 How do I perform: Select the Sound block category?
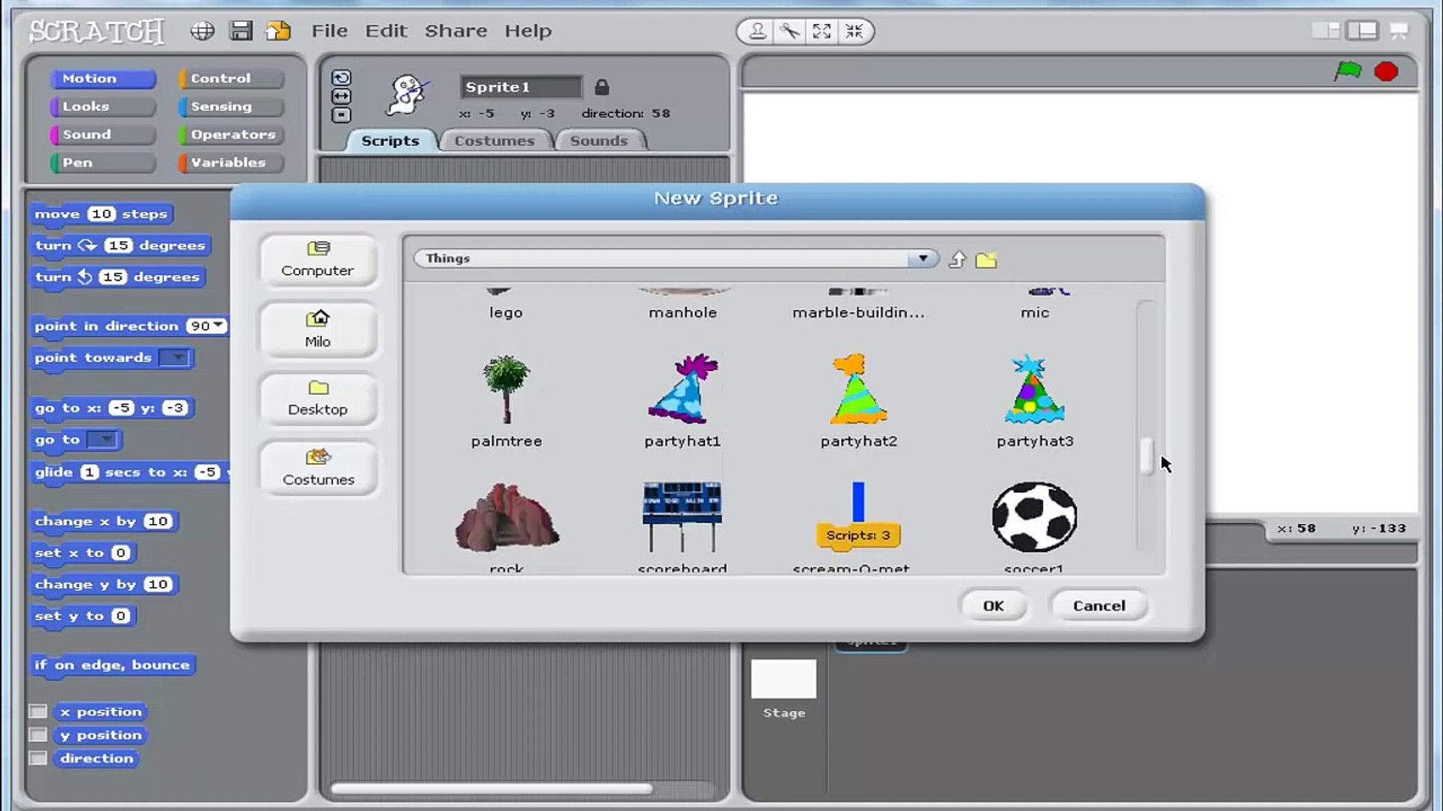[103, 134]
